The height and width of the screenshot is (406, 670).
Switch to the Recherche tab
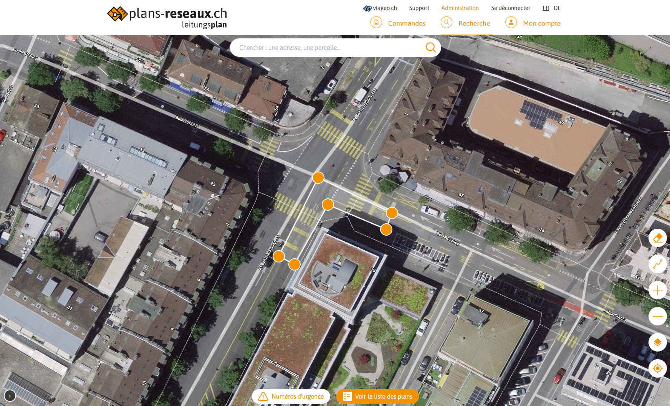(x=466, y=23)
